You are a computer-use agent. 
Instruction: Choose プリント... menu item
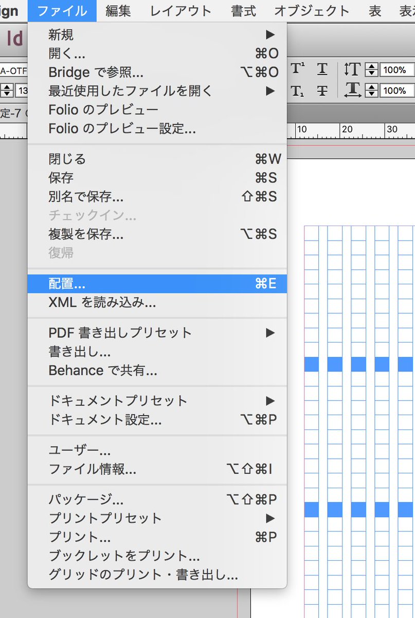[x=157, y=537]
